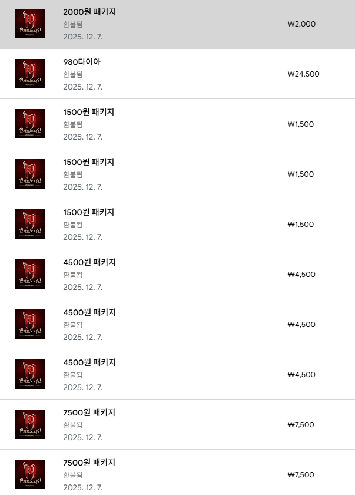Viewport: 355px width, 495px height.
Task: Click the refund status under 980다이아
Action: pyautogui.click(x=72, y=75)
